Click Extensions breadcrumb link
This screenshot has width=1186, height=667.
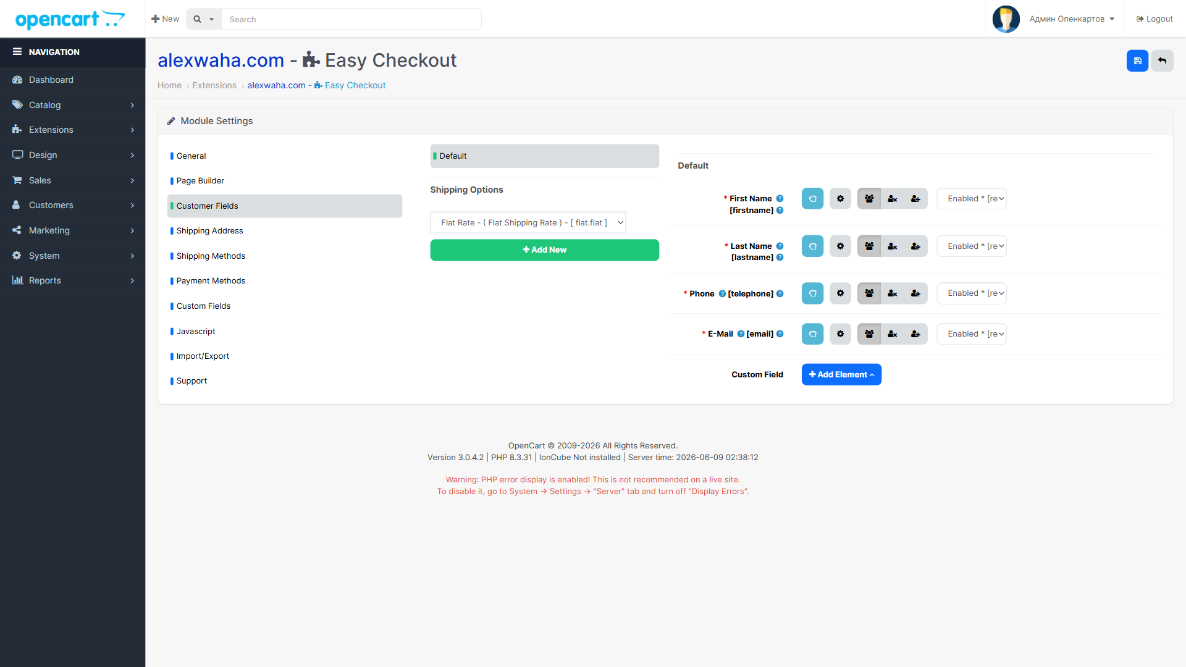point(214,85)
